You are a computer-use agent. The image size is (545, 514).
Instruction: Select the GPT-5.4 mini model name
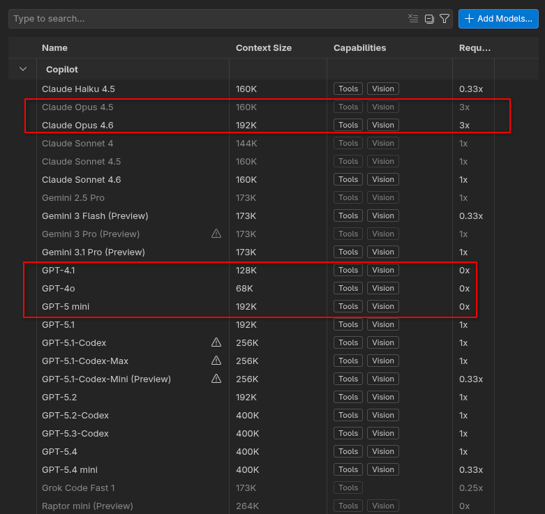point(70,469)
